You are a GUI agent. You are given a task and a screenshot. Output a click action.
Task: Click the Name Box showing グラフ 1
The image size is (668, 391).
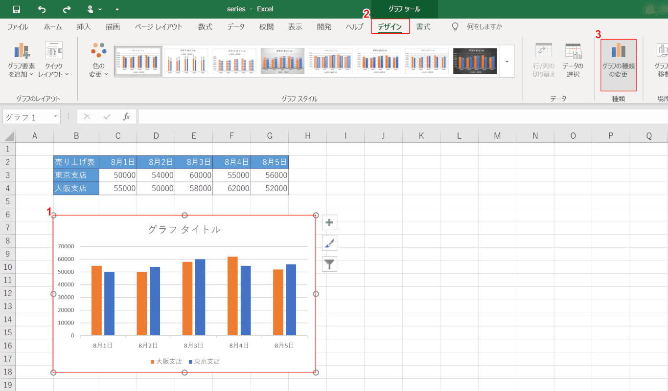27,117
